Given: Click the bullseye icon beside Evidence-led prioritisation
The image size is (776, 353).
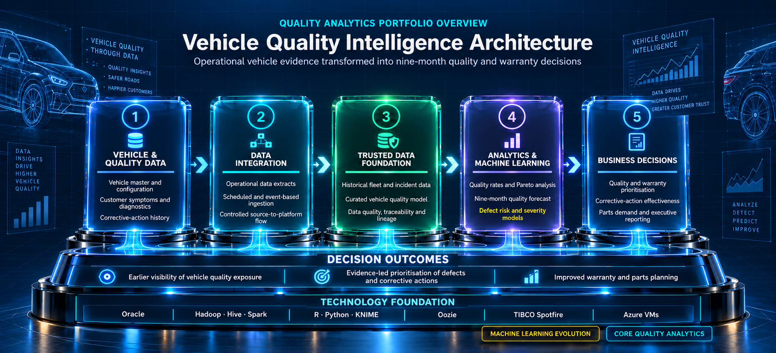Looking at the screenshot, I should tap(322, 277).
